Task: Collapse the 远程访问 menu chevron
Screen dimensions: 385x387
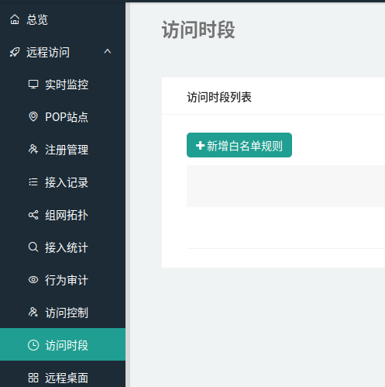Action: coord(108,51)
